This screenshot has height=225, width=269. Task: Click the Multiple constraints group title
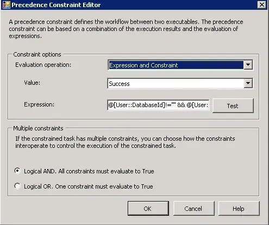pos(38,128)
